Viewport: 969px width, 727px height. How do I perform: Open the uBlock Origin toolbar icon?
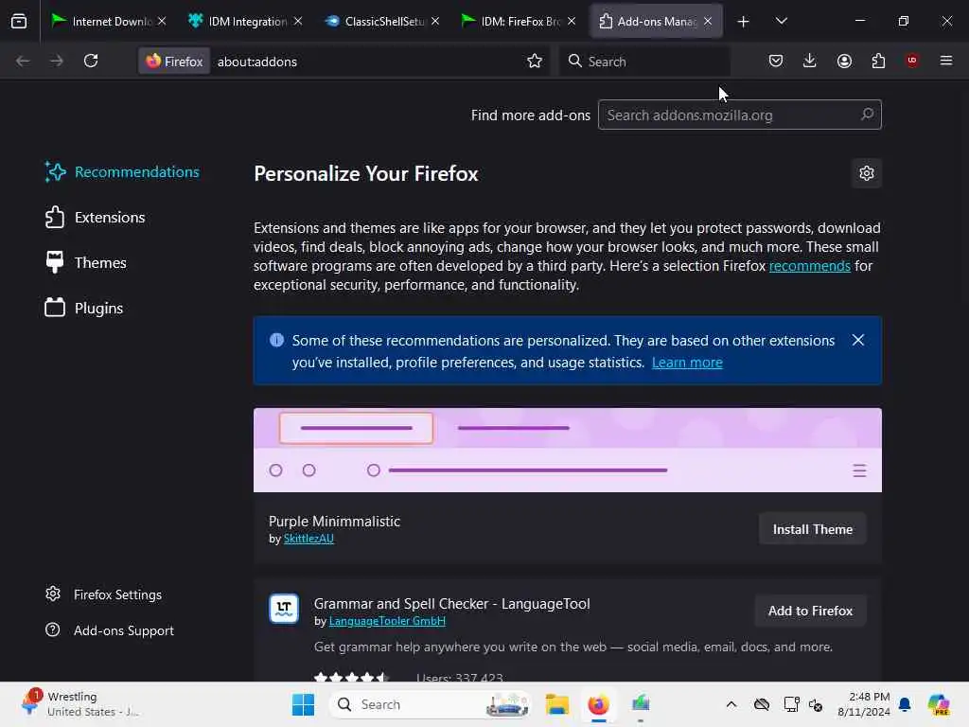click(x=912, y=61)
